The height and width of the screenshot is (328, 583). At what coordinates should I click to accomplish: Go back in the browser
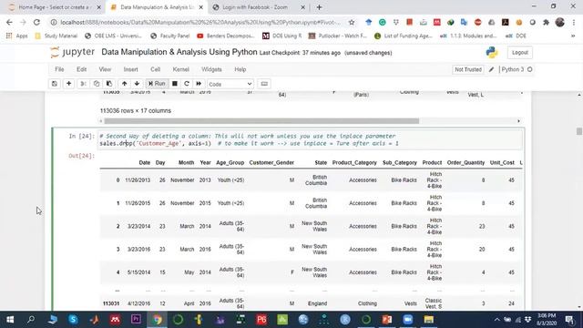(9, 22)
